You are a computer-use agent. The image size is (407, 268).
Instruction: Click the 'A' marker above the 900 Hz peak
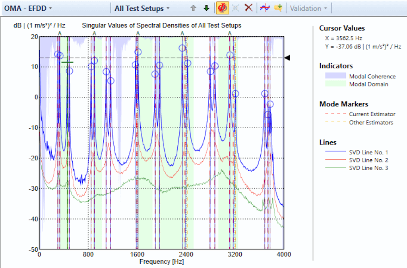(94, 33)
